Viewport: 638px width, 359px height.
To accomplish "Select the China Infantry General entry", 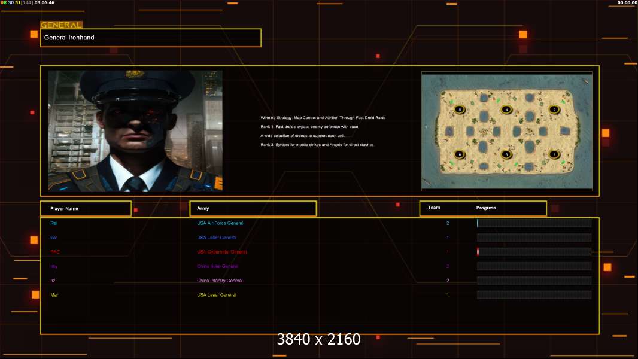I will pos(220,281).
